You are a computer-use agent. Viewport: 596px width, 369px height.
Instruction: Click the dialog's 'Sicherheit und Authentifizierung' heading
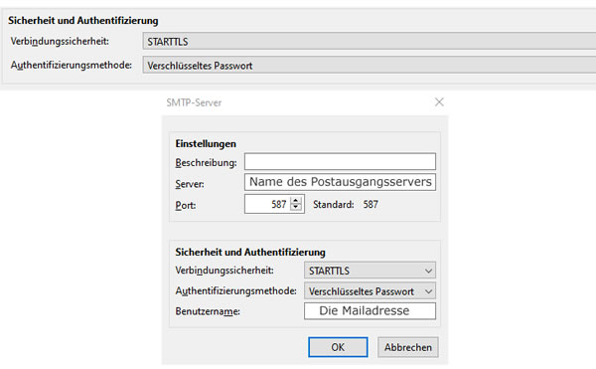tap(250, 253)
